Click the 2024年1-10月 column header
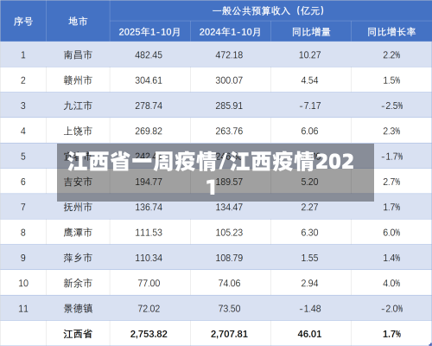 tap(230, 32)
